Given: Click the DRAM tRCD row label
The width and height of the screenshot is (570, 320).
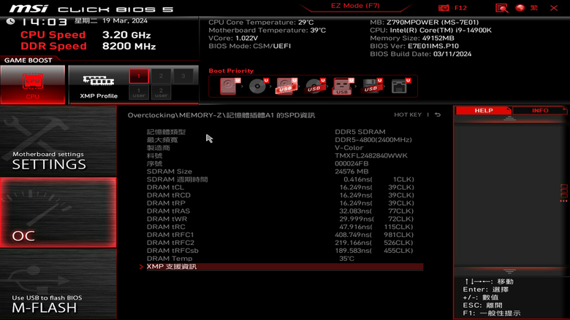Looking at the screenshot, I should [168, 195].
